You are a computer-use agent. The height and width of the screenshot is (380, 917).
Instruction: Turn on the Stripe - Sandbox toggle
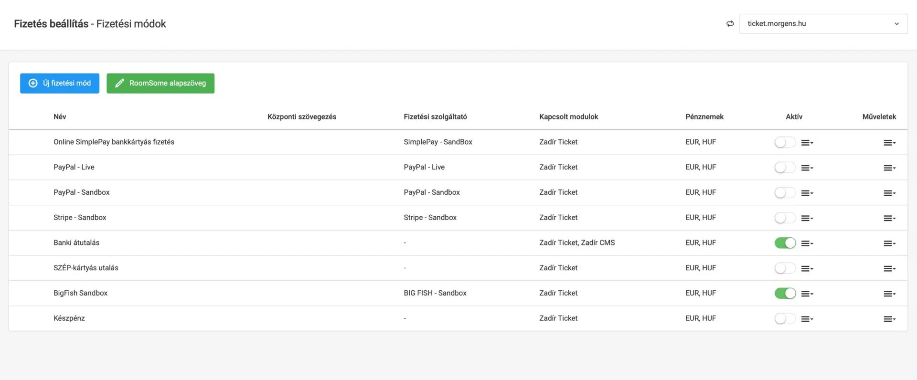(785, 218)
